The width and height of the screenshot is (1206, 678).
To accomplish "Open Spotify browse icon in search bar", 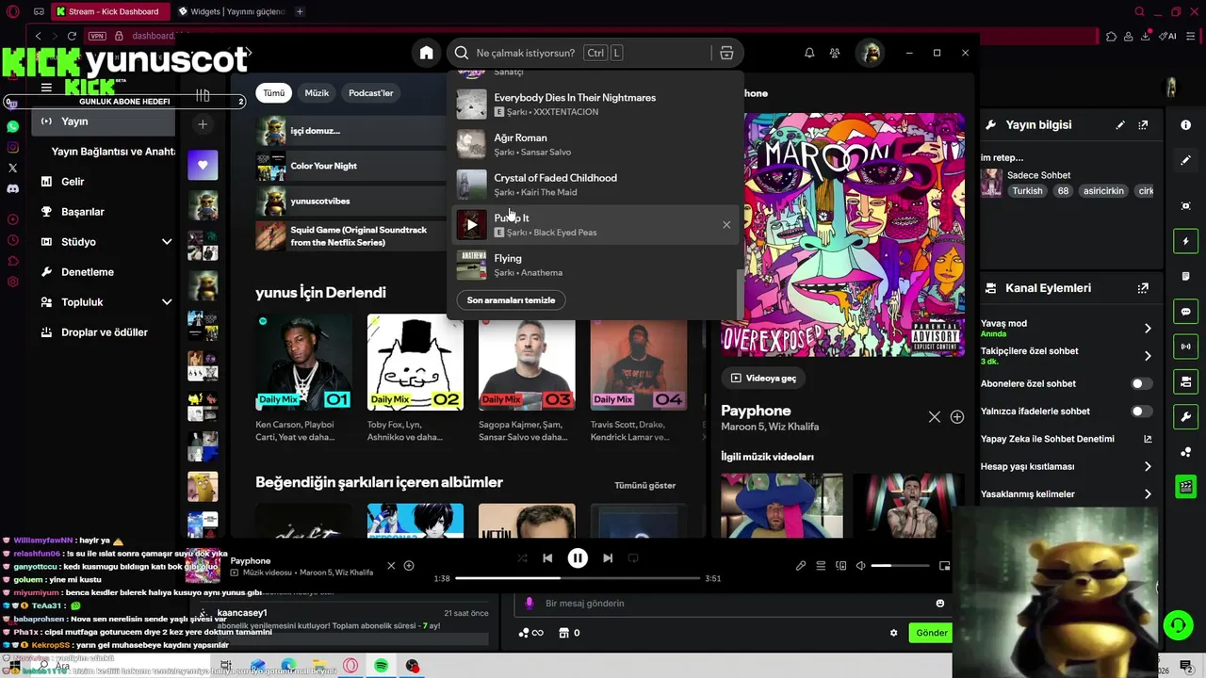I will tap(726, 54).
